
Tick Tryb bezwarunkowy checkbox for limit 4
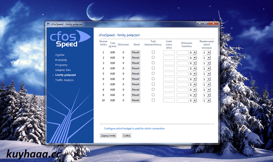(153, 68)
